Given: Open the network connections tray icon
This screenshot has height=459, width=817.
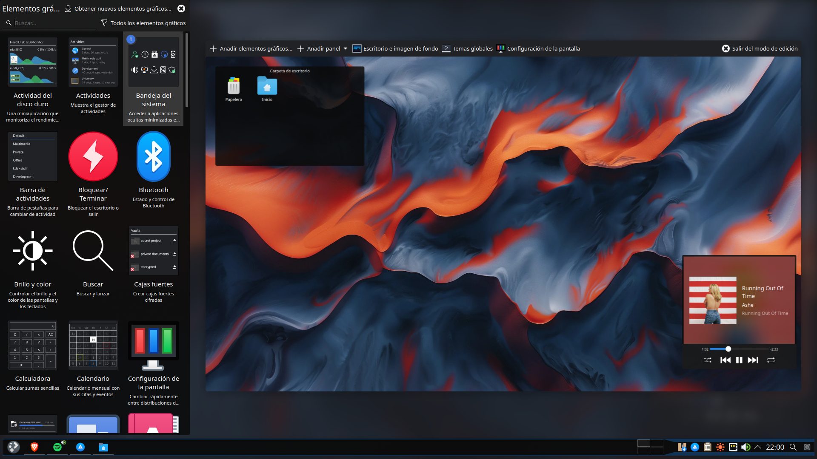Looking at the screenshot, I should 733,447.
